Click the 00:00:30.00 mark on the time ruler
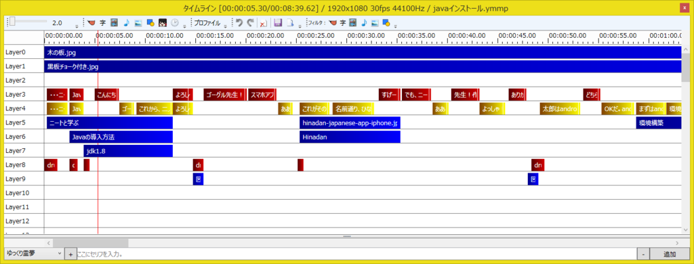Image resolution: width=694 pixels, height=264 pixels. (x=366, y=35)
